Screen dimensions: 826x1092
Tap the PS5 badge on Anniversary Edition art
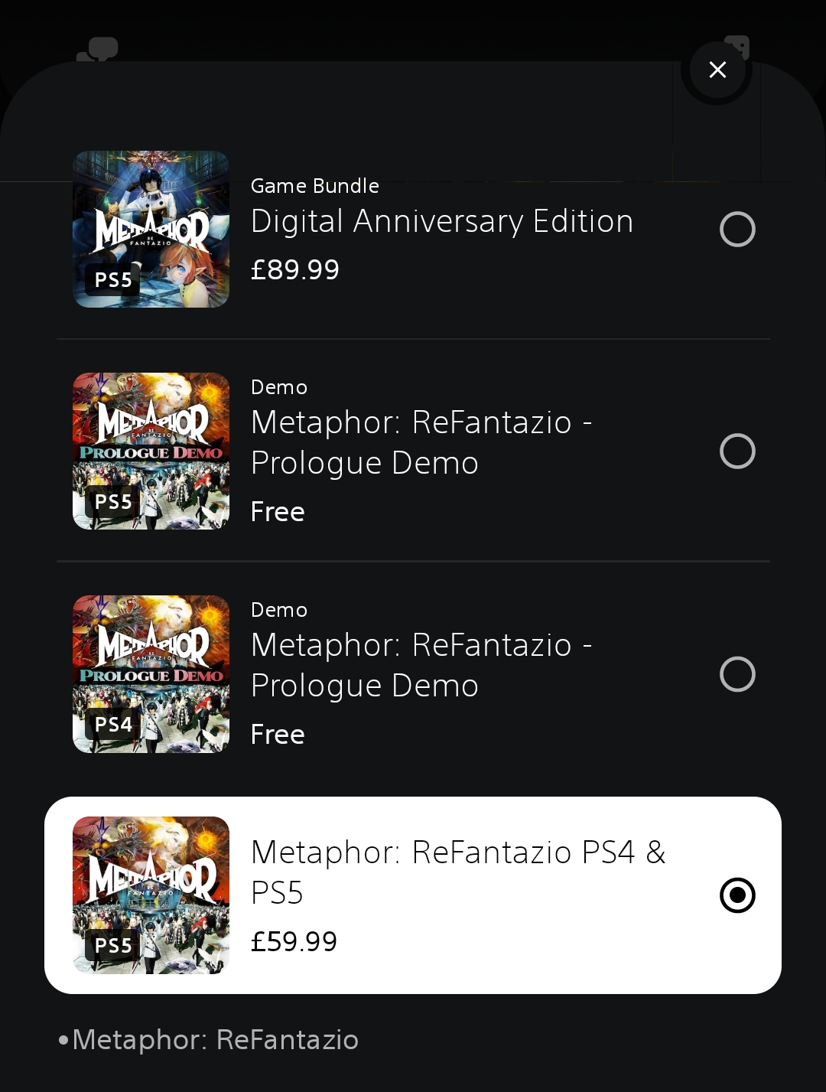[x=113, y=280]
